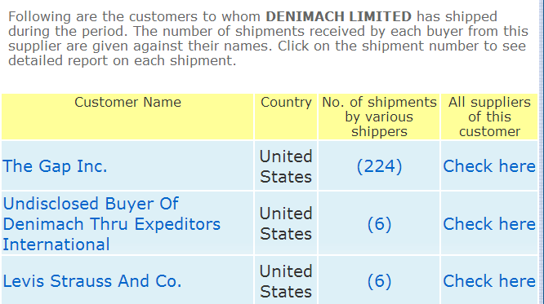Click No. of shipments column header
The width and height of the screenshot is (544, 304).
tap(379, 117)
